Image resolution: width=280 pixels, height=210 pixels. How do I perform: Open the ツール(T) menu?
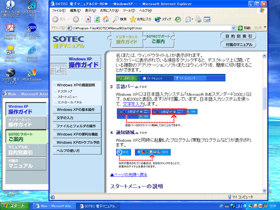pyautogui.click(x=129, y=10)
